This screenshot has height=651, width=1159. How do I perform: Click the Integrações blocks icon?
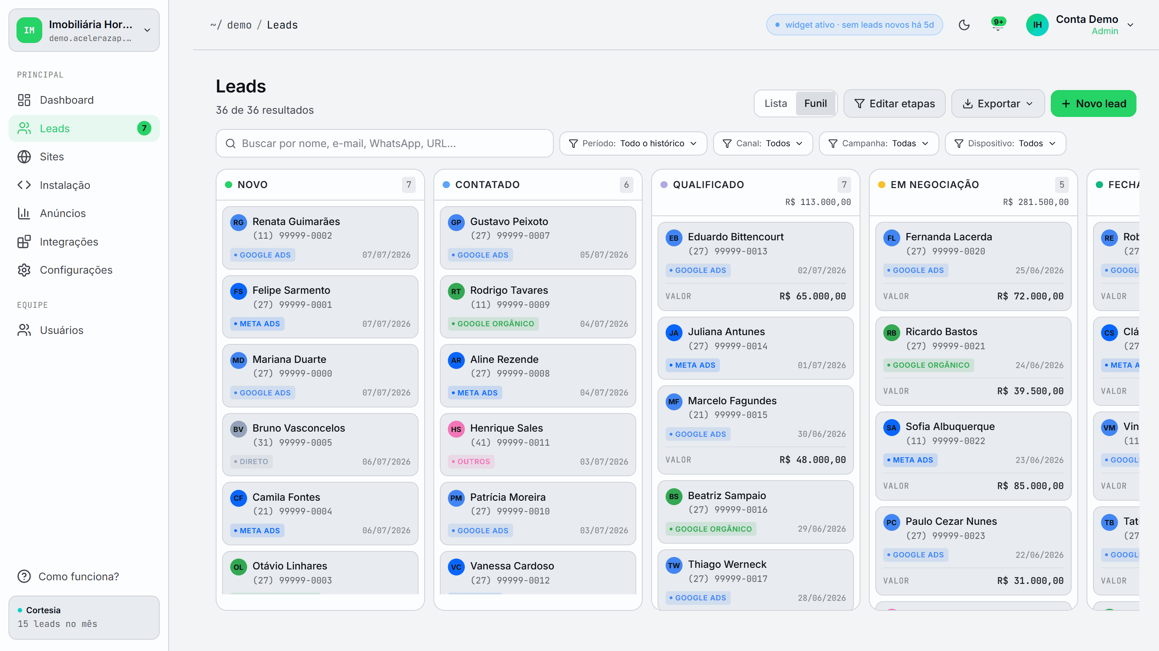24,242
